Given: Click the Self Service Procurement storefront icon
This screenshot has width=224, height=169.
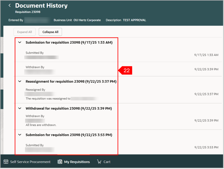Looking at the screenshot, I should click(6, 162).
